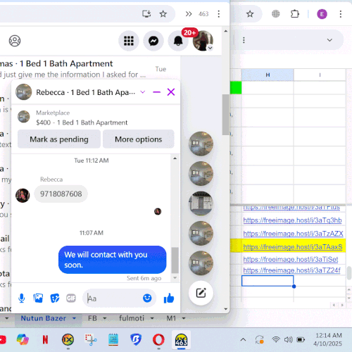Image resolution: width=352 pixels, height=352 pixels.
Task: Open the notifications bell with 20+ badge
Action: 178,41
